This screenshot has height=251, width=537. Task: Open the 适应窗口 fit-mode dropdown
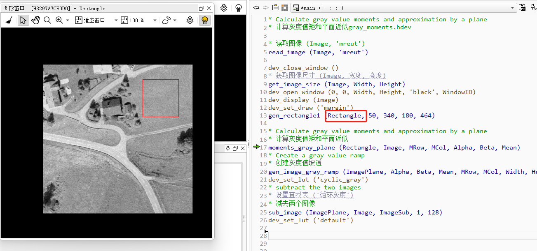coord(115,20)
